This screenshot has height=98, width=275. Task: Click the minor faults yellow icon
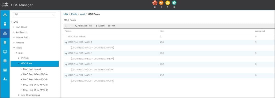pyautogui.click(x=168, y=3)
